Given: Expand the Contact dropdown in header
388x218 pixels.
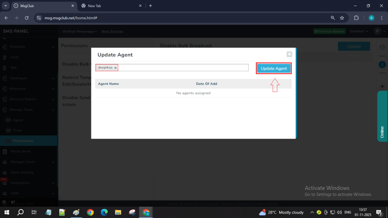Looking at the screenshot, I should [x=359, y=31].
